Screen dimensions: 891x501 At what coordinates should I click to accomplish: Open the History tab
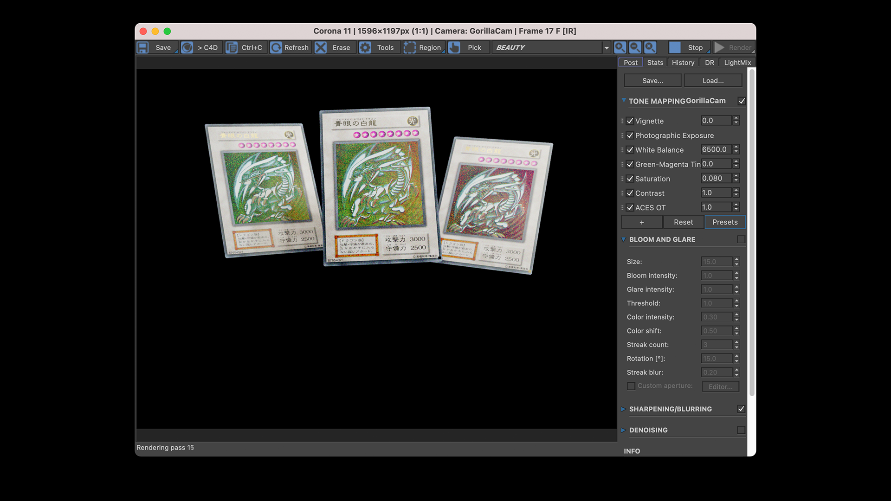(683, 62)
